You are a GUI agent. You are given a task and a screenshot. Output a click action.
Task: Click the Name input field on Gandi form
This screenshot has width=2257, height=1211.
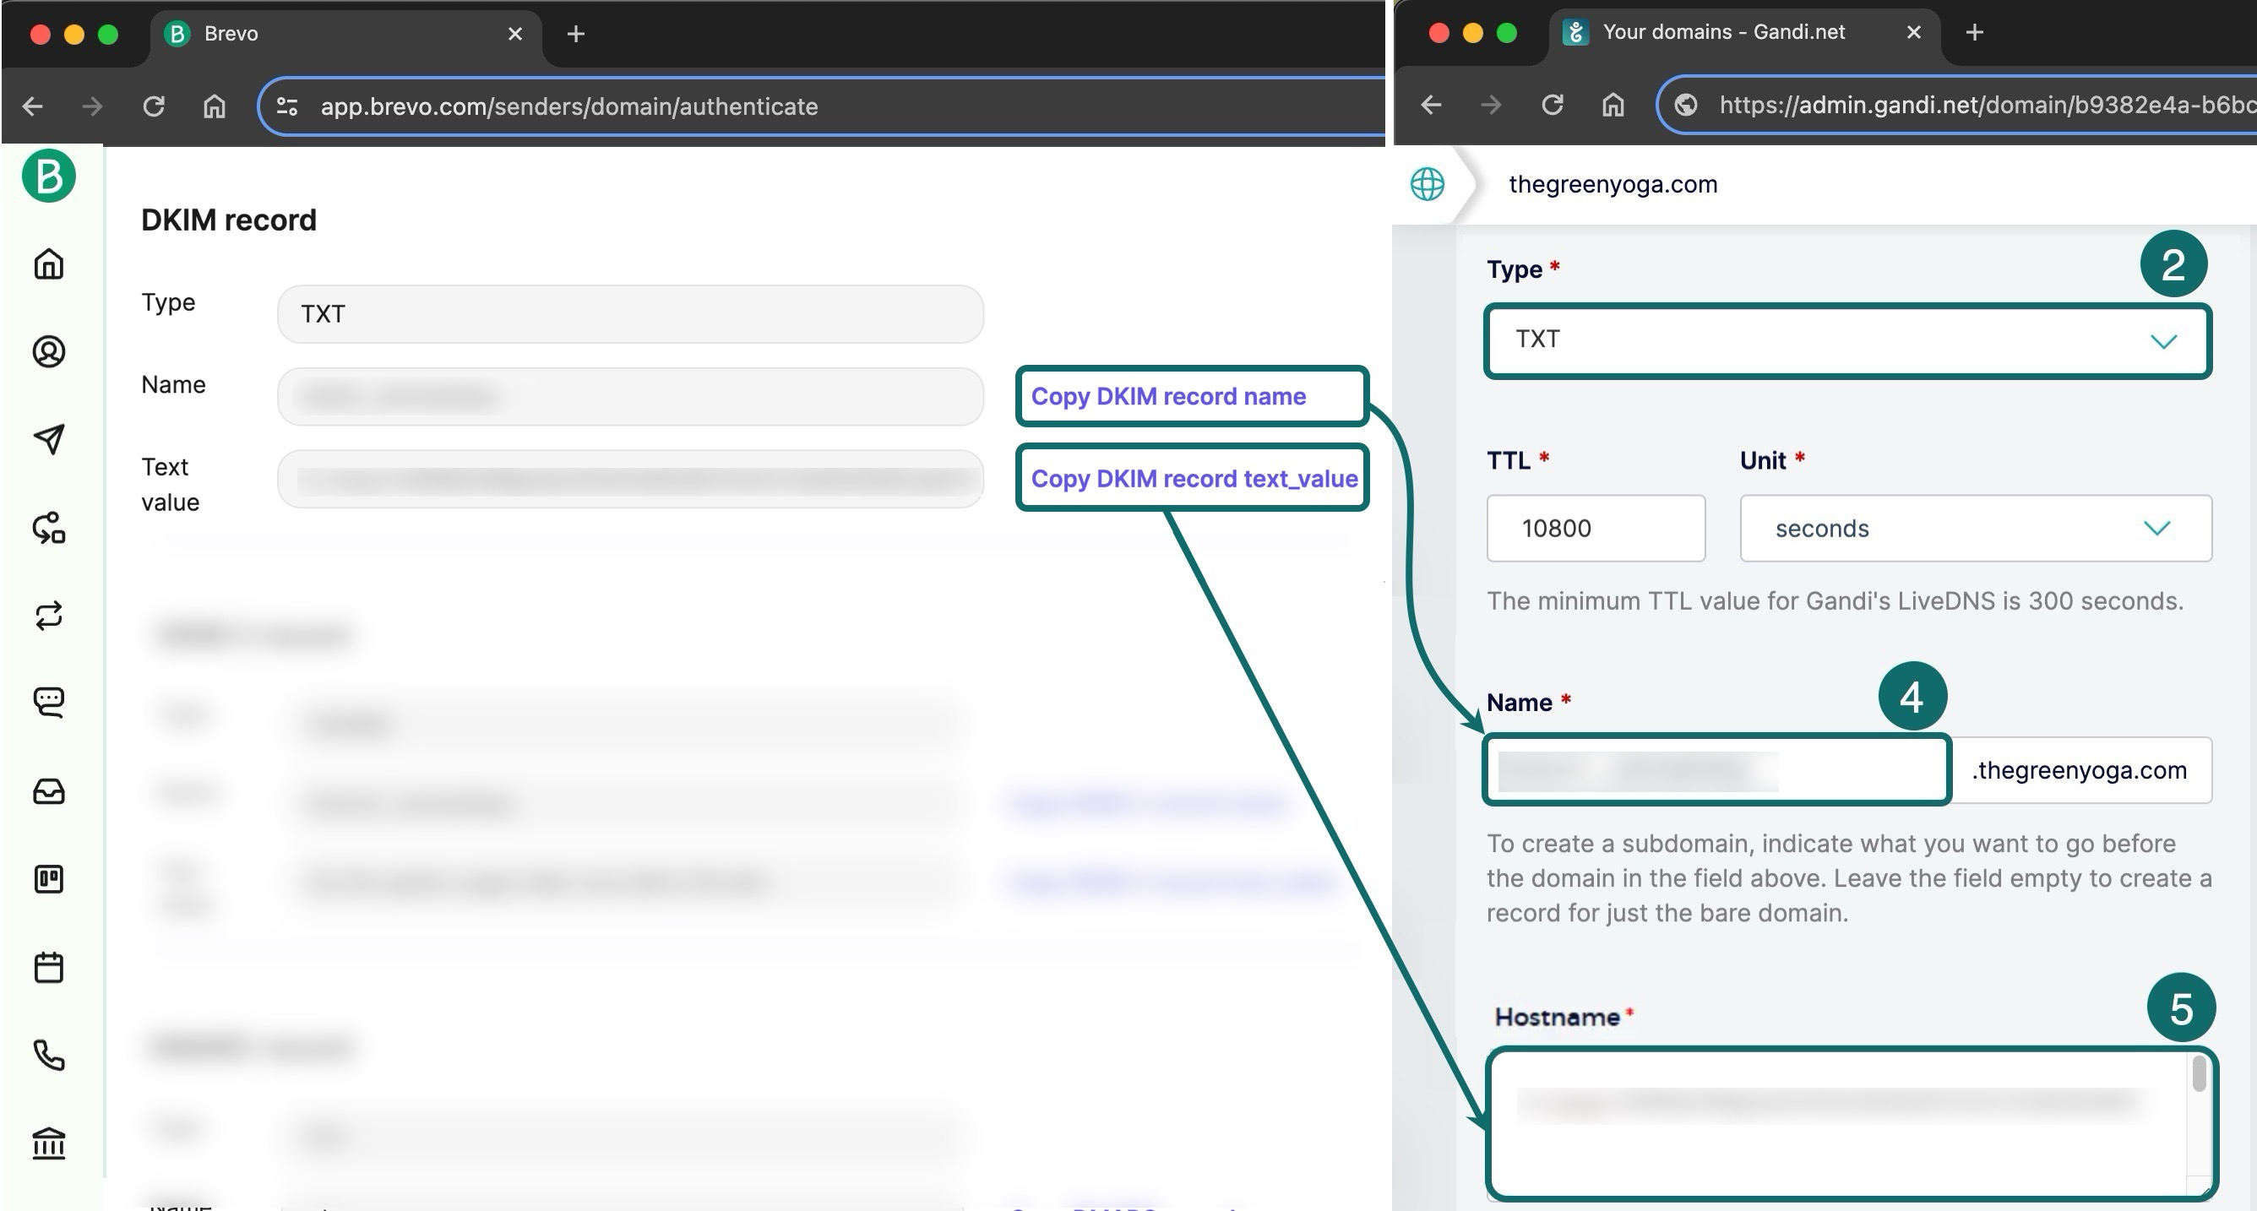pos(1716,769)
